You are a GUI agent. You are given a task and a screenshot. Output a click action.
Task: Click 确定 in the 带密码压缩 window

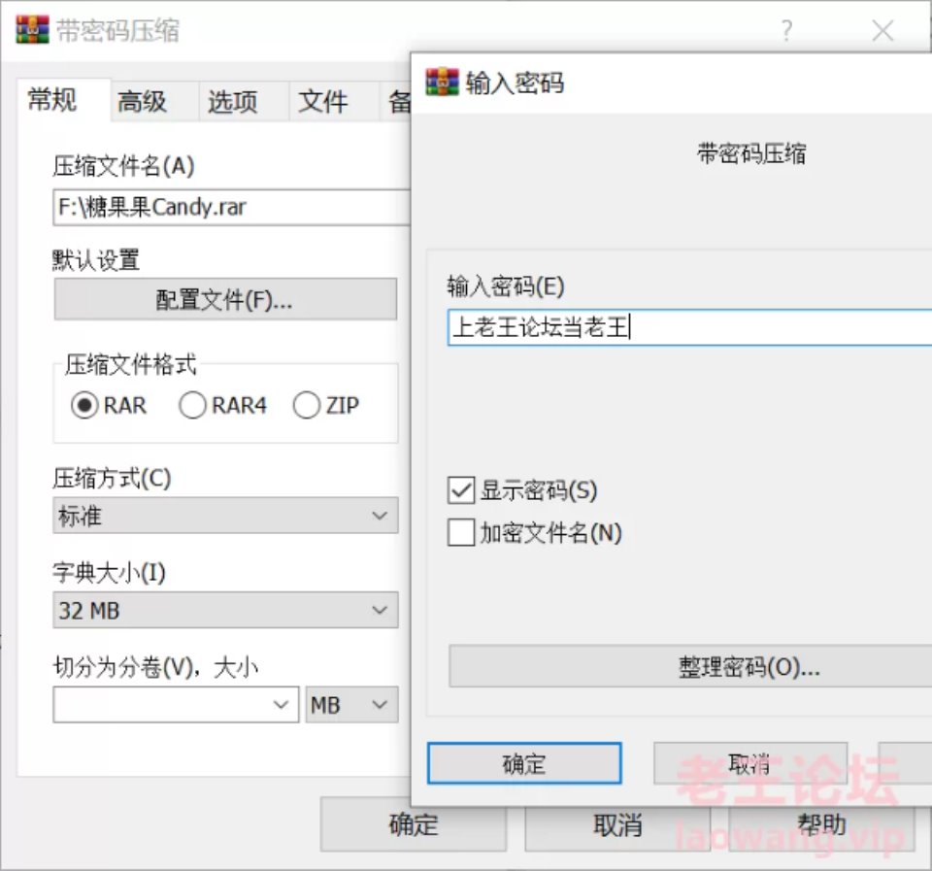tap(414, 825)
